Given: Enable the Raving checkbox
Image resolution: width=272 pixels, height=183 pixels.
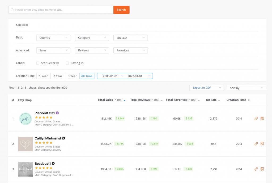Looking at the screenshot, I should click(x=67, y=63).
